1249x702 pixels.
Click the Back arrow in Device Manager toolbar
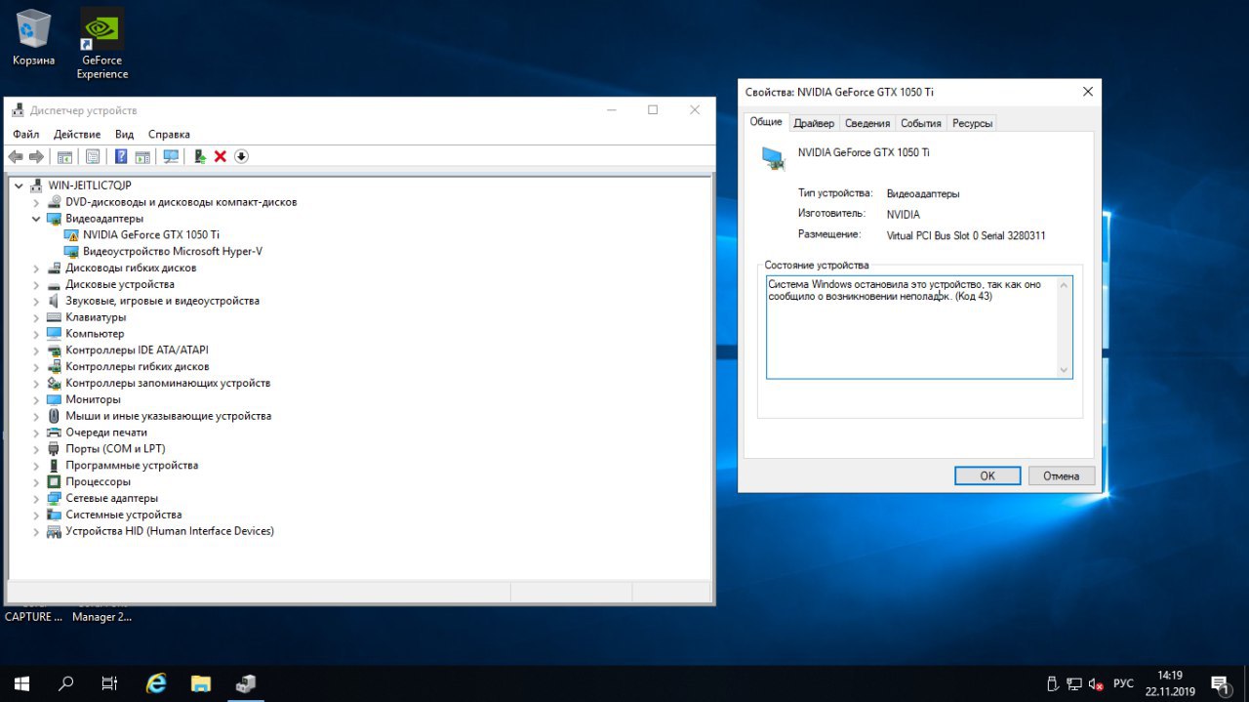click(x=15, y=156)
